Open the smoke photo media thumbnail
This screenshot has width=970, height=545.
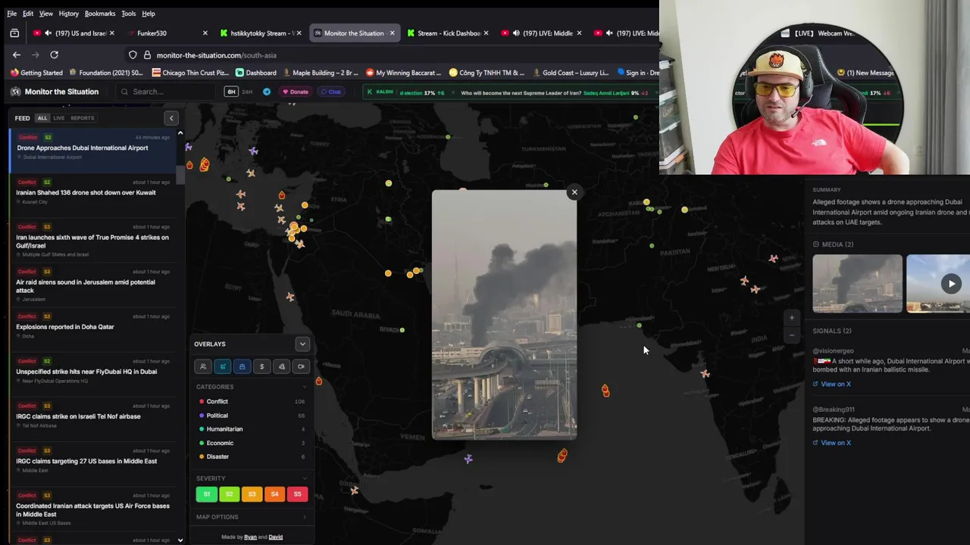click(857, 284)
